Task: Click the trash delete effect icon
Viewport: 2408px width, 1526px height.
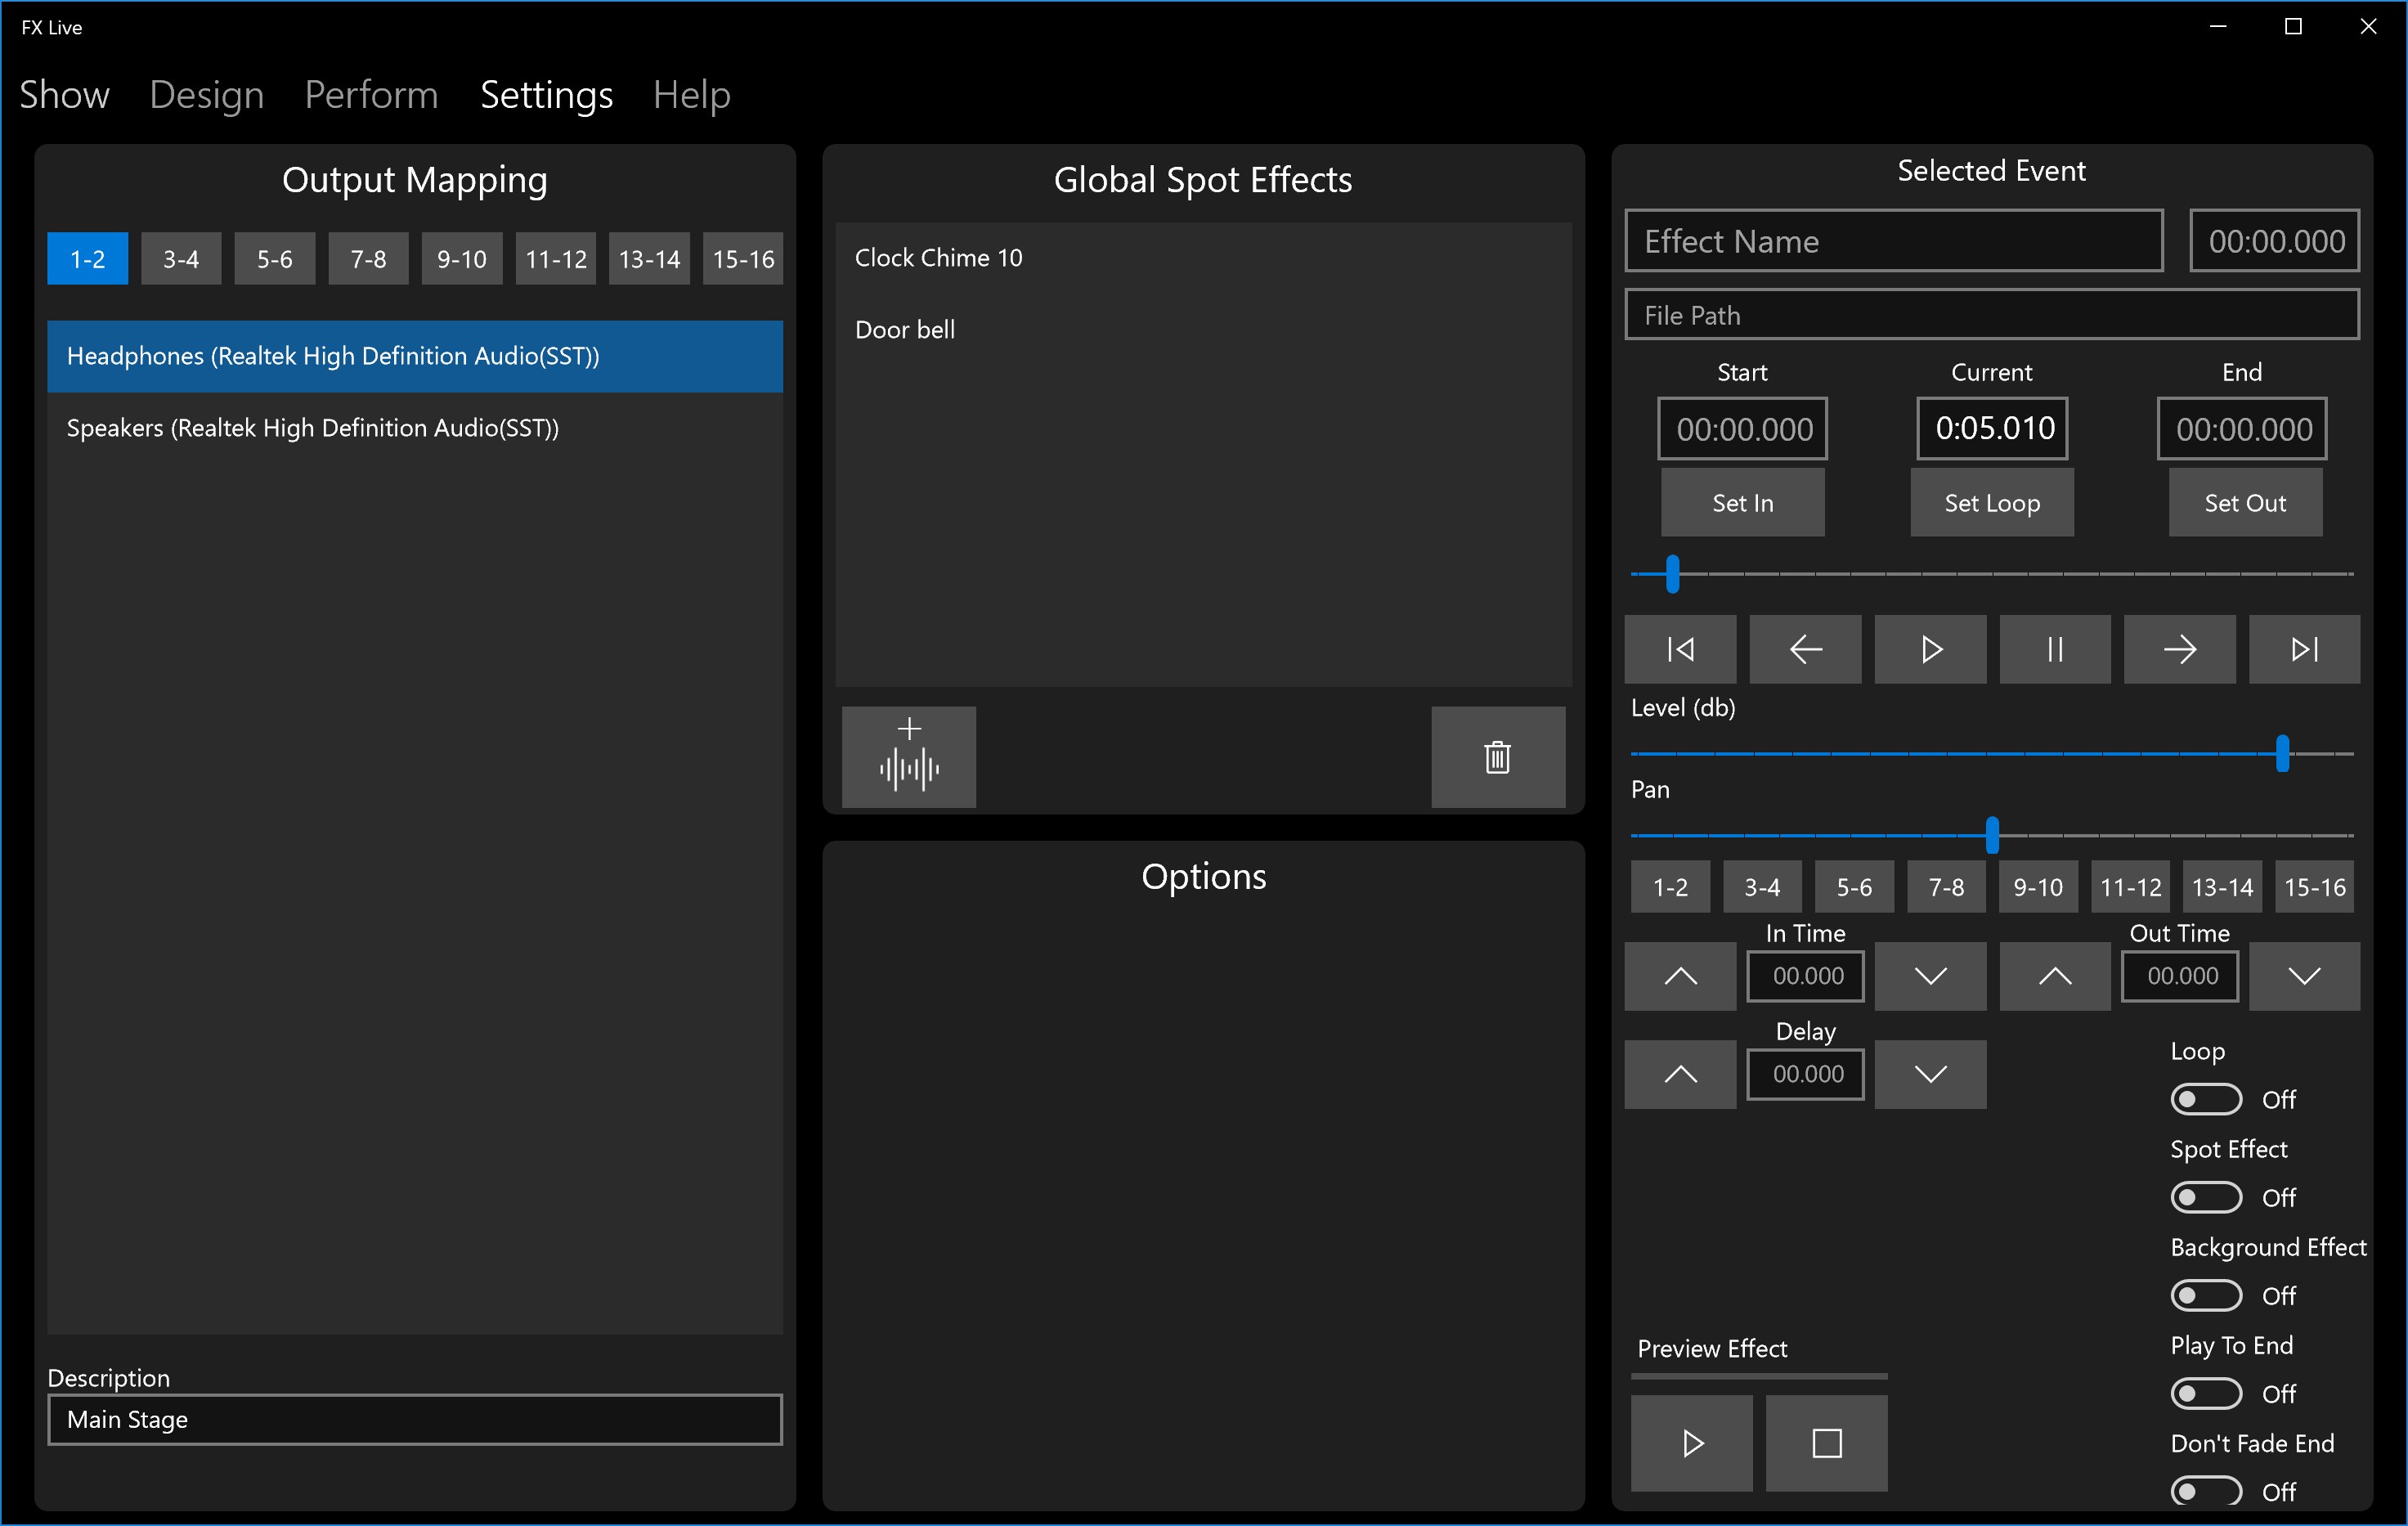Action: [1497, 757]
